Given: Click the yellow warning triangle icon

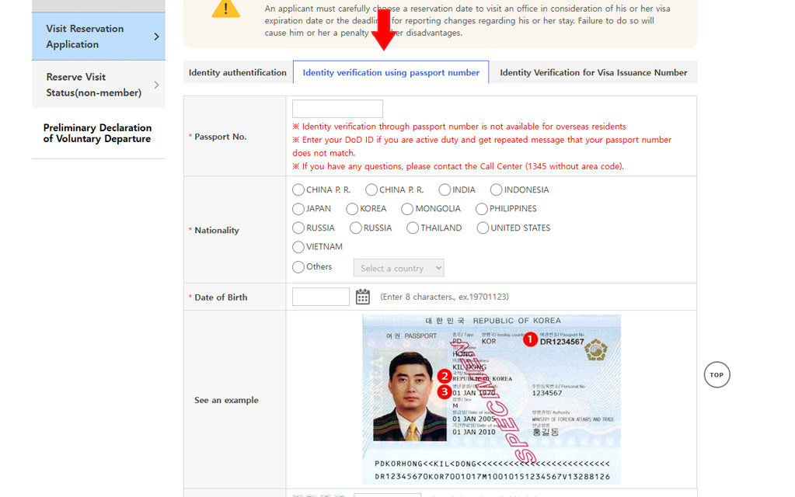Looking at the screenshot, I should pyautogui.click(x=226, y=9).
